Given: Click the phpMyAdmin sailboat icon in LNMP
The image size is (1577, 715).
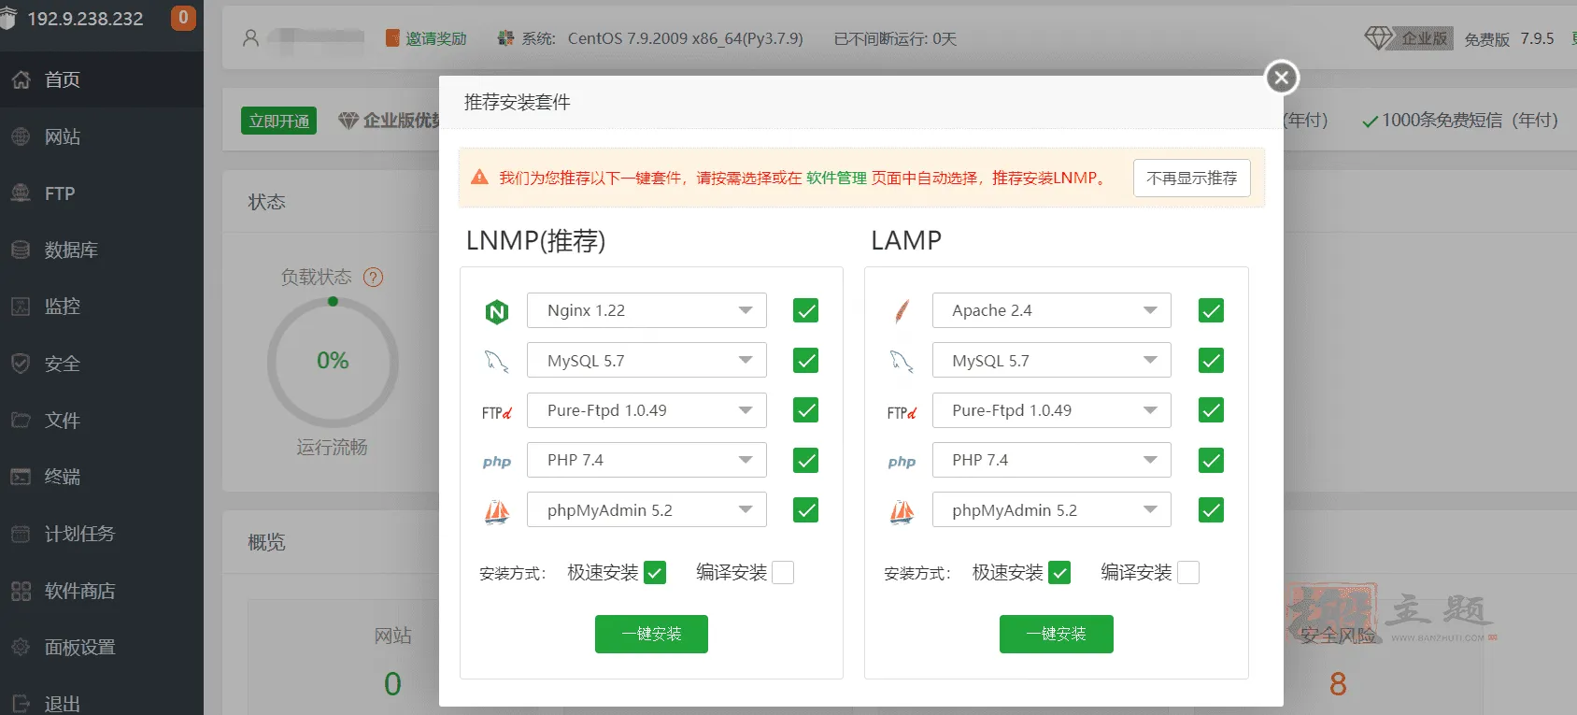Looking at the screenshot, I should [497, 511].
